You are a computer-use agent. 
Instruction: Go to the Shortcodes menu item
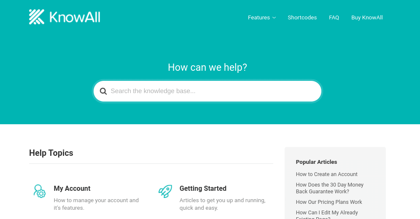(302, 18)
